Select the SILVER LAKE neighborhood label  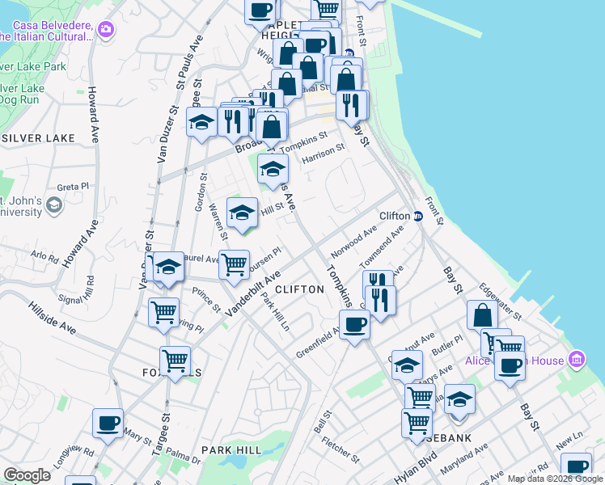(x=38, y=138)
